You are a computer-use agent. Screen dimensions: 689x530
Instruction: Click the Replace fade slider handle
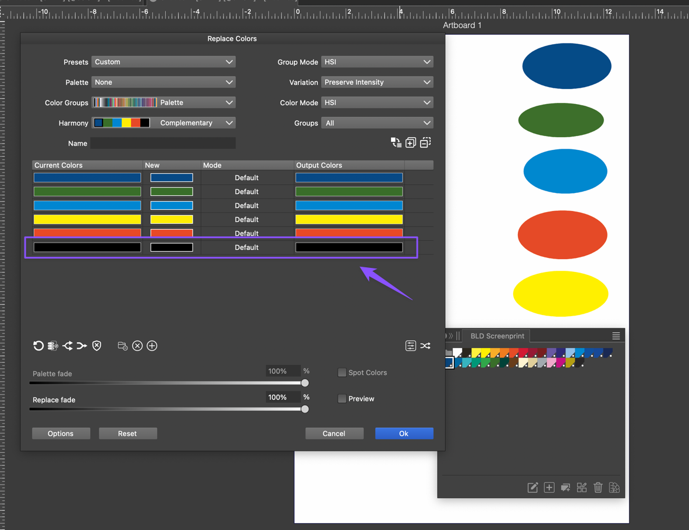pyautogui.click(x=305, y=409)
